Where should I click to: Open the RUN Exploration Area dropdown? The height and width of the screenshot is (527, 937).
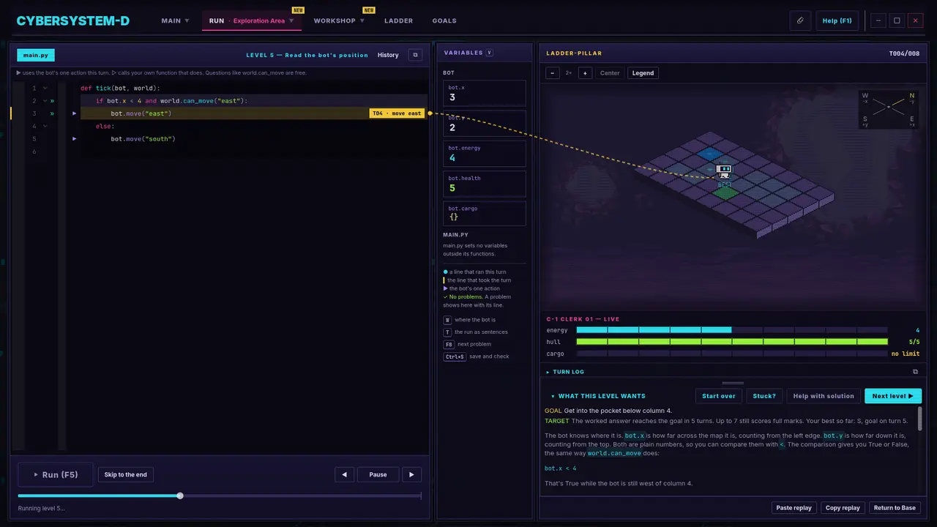pyautogui.click(x=251, y=20)
